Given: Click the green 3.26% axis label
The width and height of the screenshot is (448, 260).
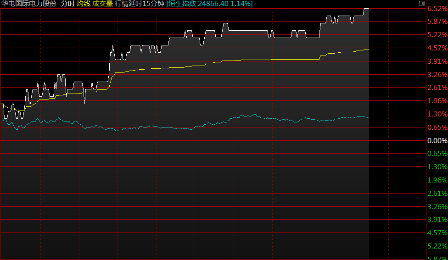Looking at the screenshot, I should pos(437,206).
